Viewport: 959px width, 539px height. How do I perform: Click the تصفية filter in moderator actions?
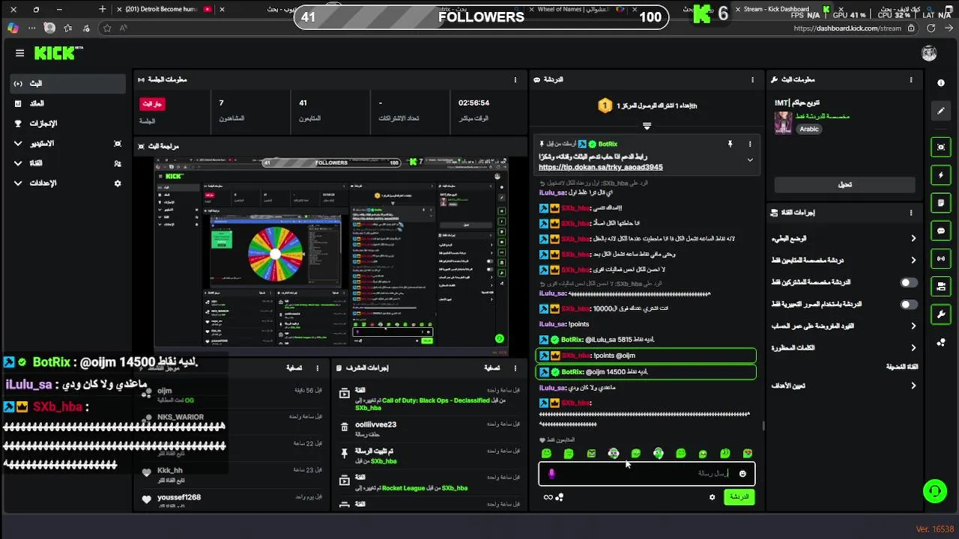491,368
